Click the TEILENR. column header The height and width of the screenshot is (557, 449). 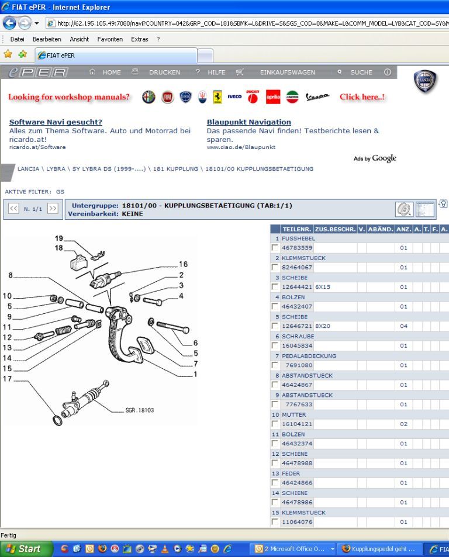(x=296, y=229)
